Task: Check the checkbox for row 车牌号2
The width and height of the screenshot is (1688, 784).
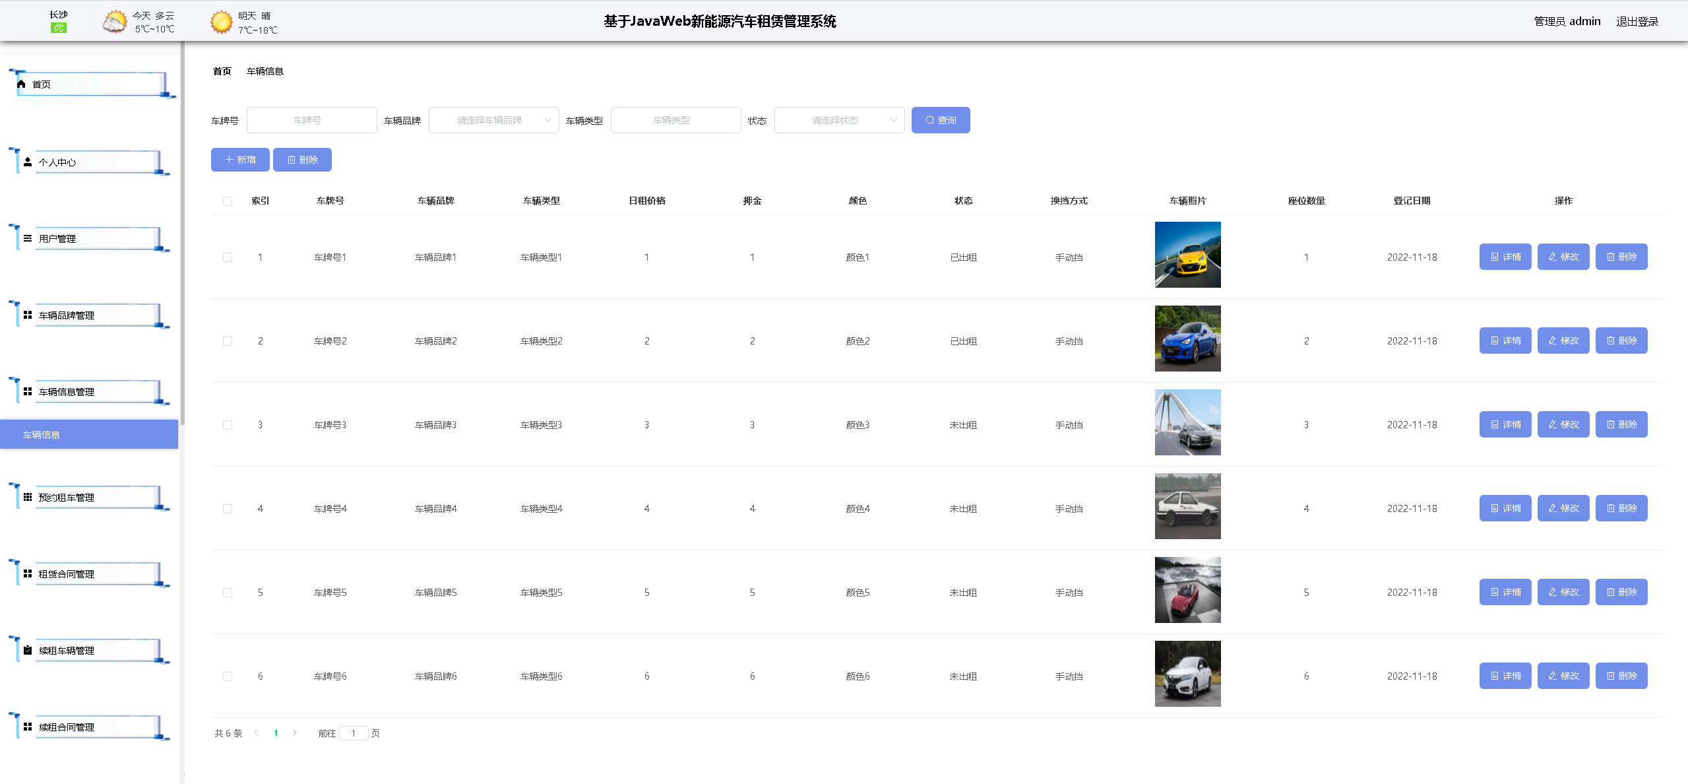Action: (228, 341)
